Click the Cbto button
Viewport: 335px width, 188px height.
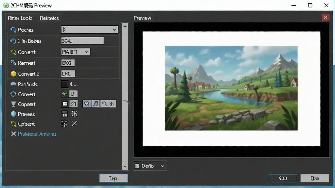click(314, 178)
